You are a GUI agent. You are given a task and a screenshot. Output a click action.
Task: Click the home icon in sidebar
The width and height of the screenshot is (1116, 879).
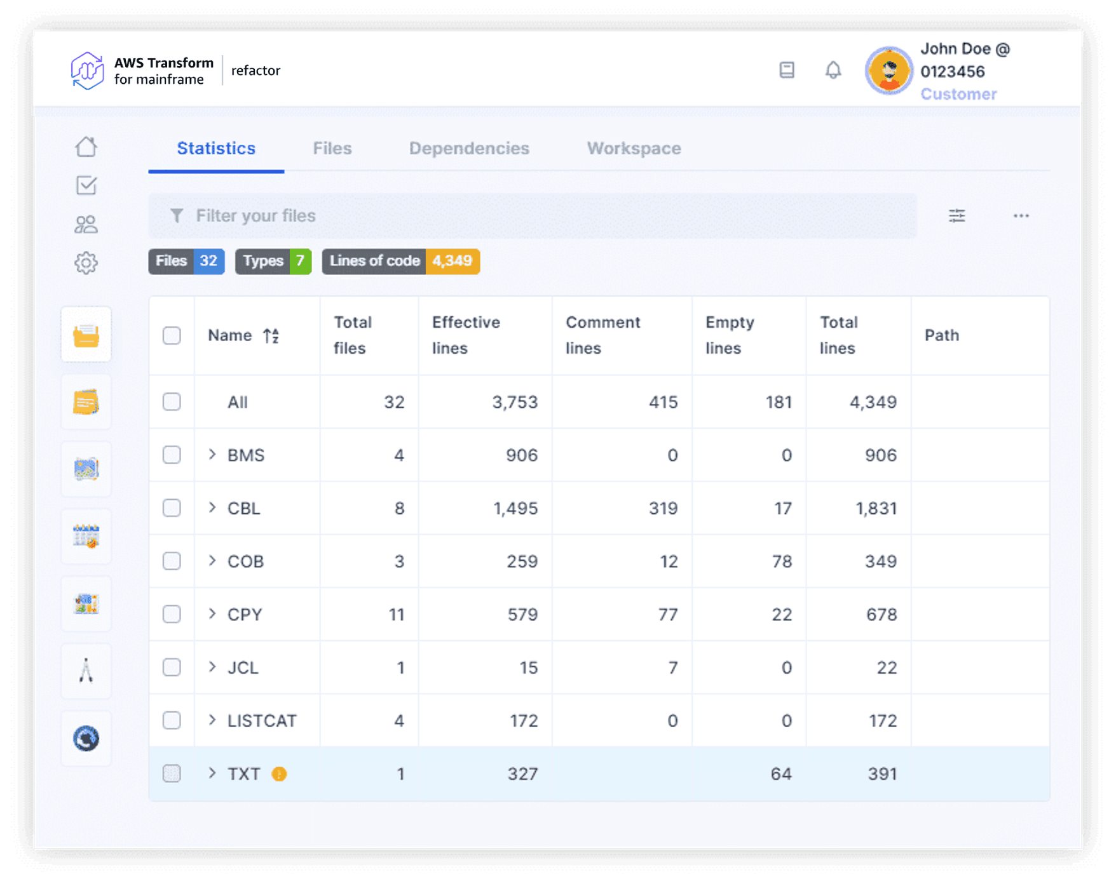click(x=86, y=147)
